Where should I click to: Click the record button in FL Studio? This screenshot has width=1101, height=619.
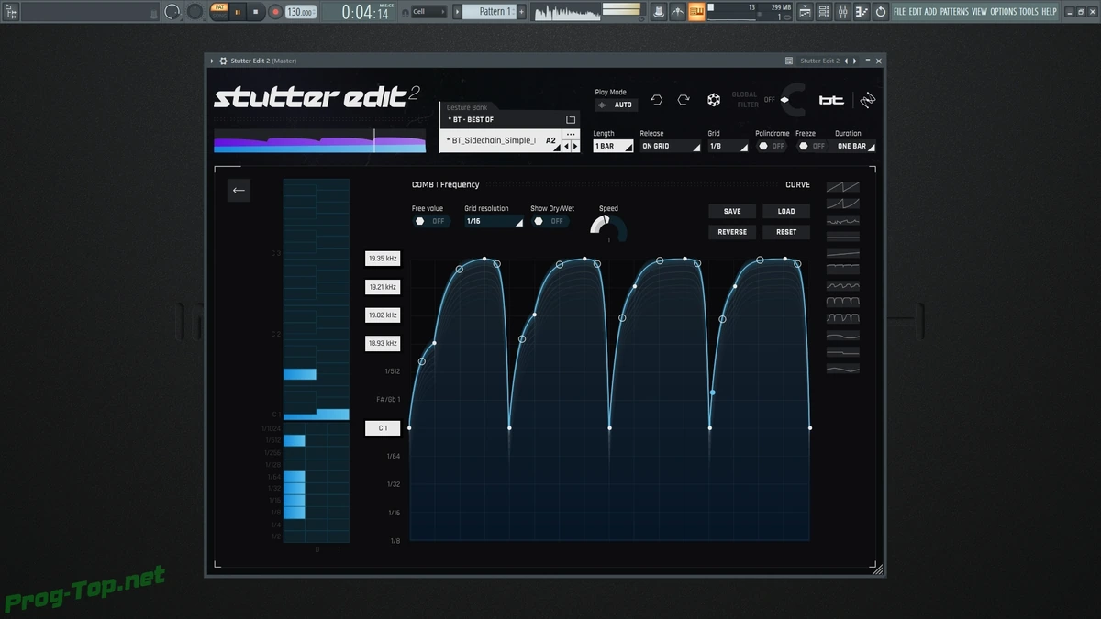coord(275,12)
